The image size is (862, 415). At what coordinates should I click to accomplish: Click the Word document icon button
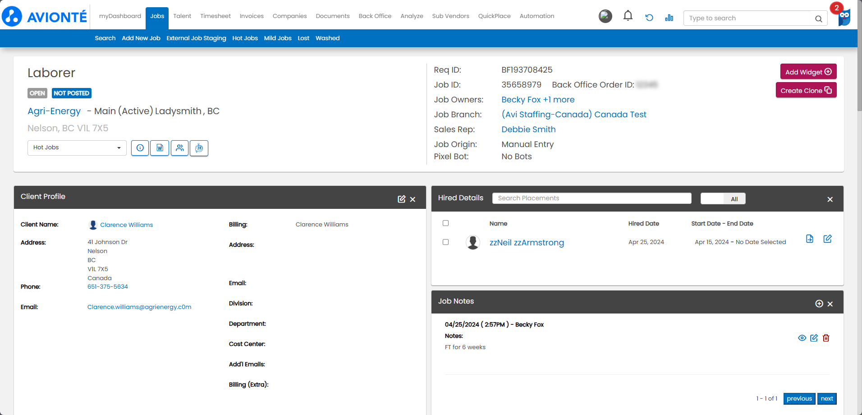click(160, 148)
